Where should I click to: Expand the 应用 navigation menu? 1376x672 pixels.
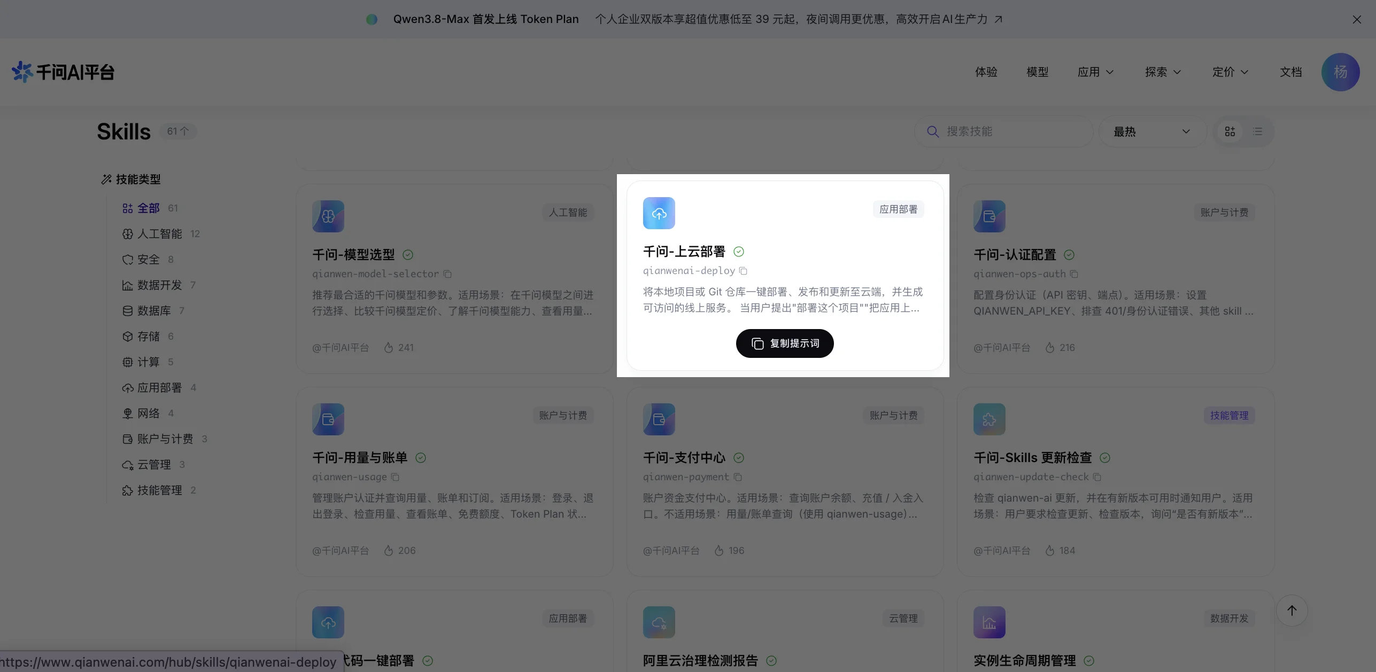[x=1095, y=72]
